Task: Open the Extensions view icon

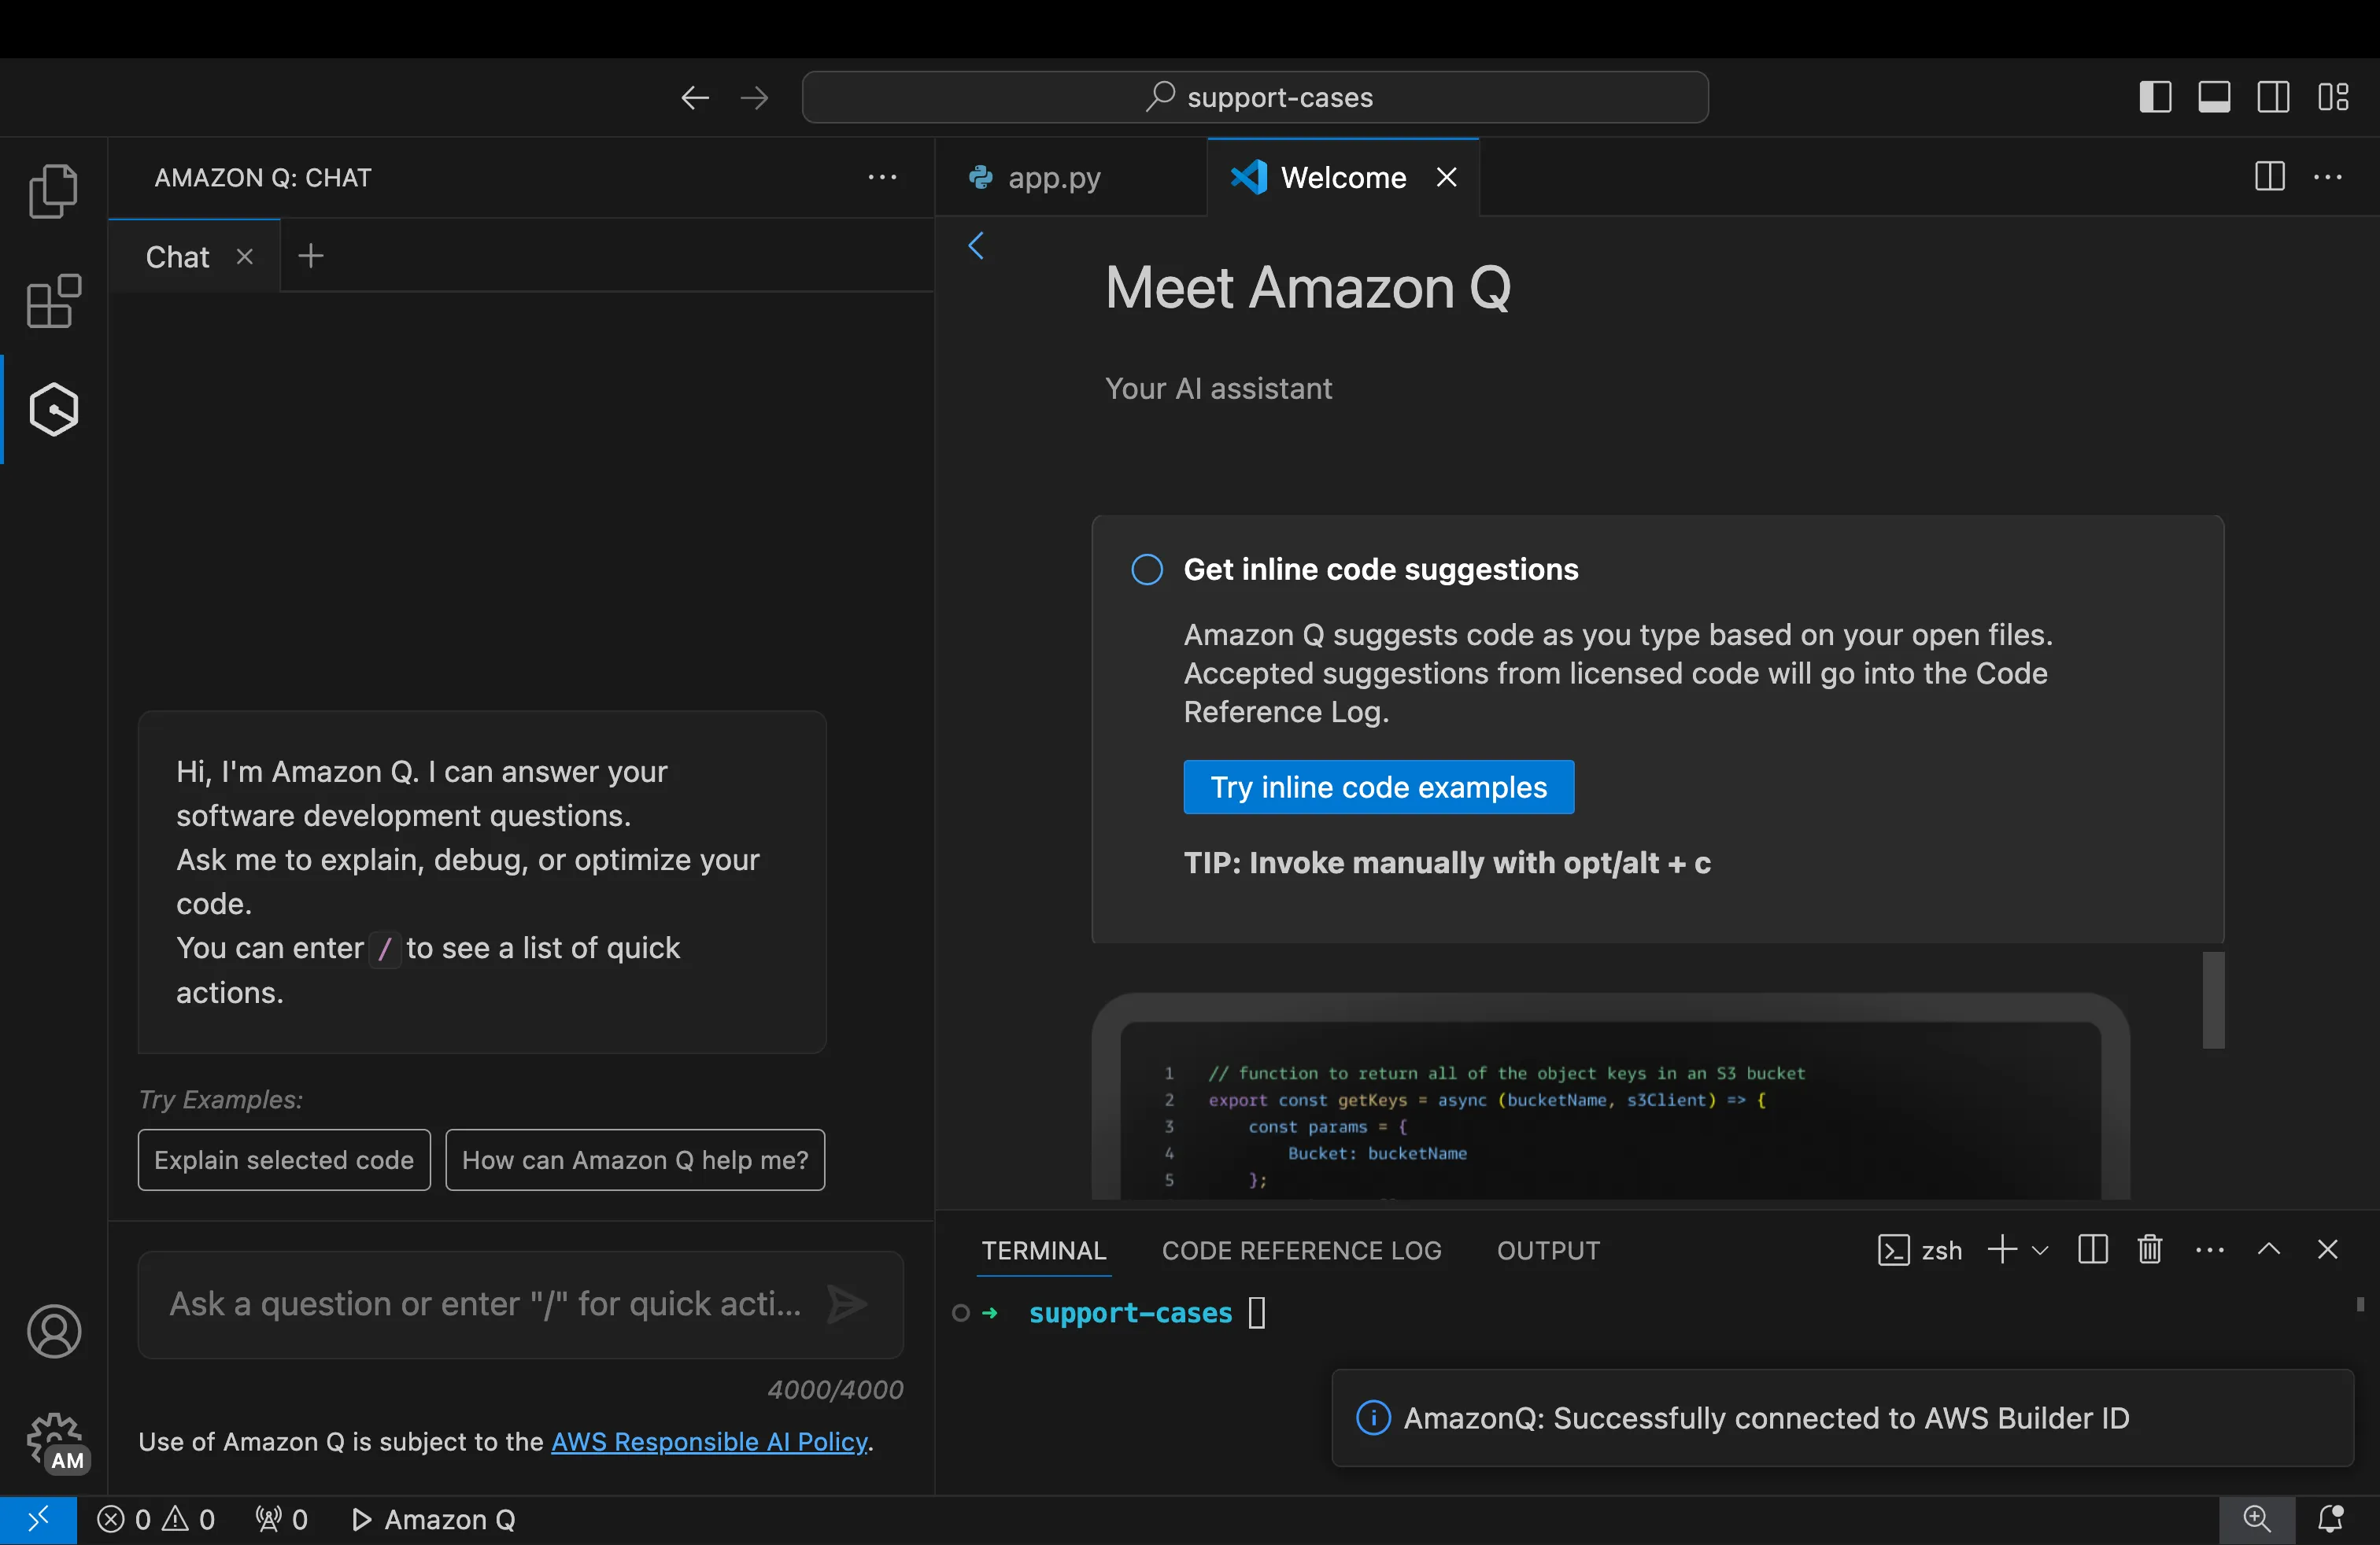Action: pos(53,301)
